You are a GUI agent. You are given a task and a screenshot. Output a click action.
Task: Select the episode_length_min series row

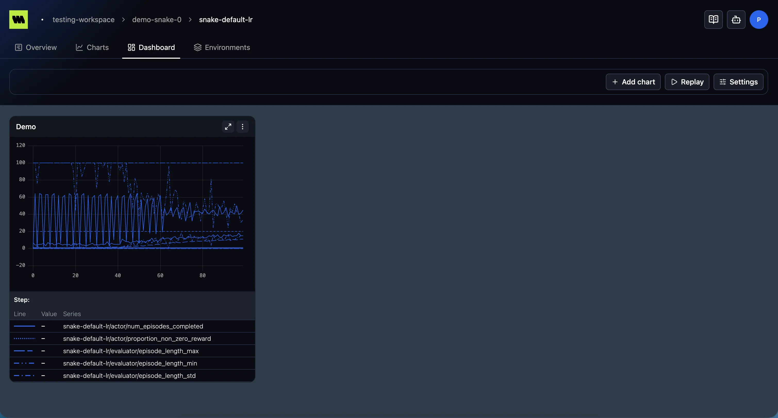coord(132,363)
